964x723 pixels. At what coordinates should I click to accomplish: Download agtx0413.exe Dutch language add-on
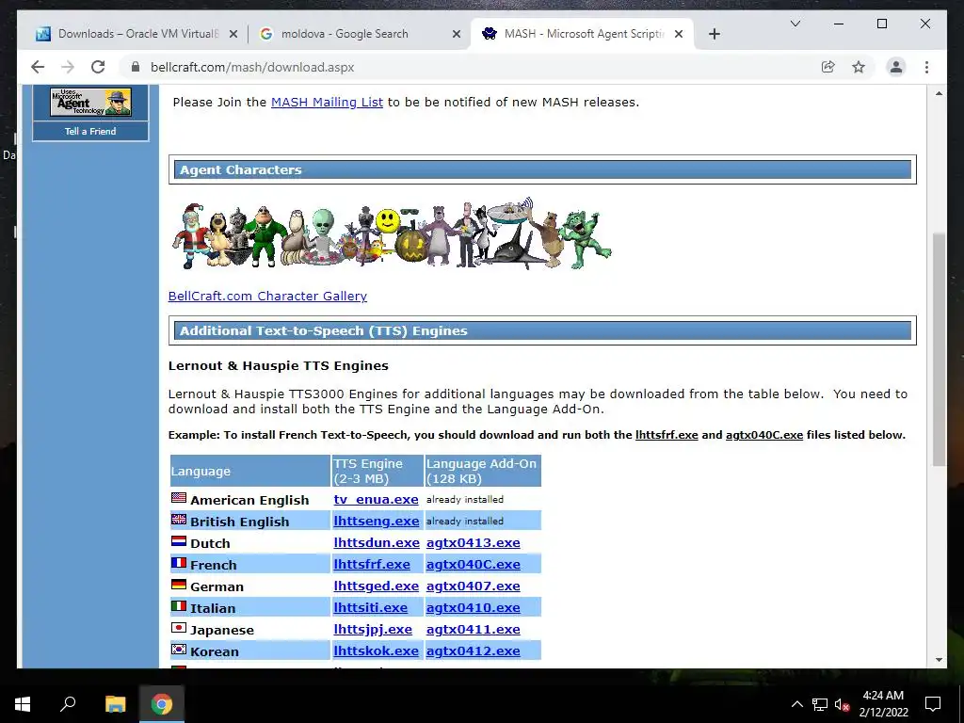pyautogui.click(x=473, y=542)
